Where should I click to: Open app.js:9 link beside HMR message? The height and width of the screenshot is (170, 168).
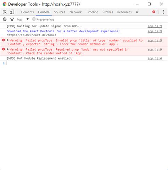(155, 26)
